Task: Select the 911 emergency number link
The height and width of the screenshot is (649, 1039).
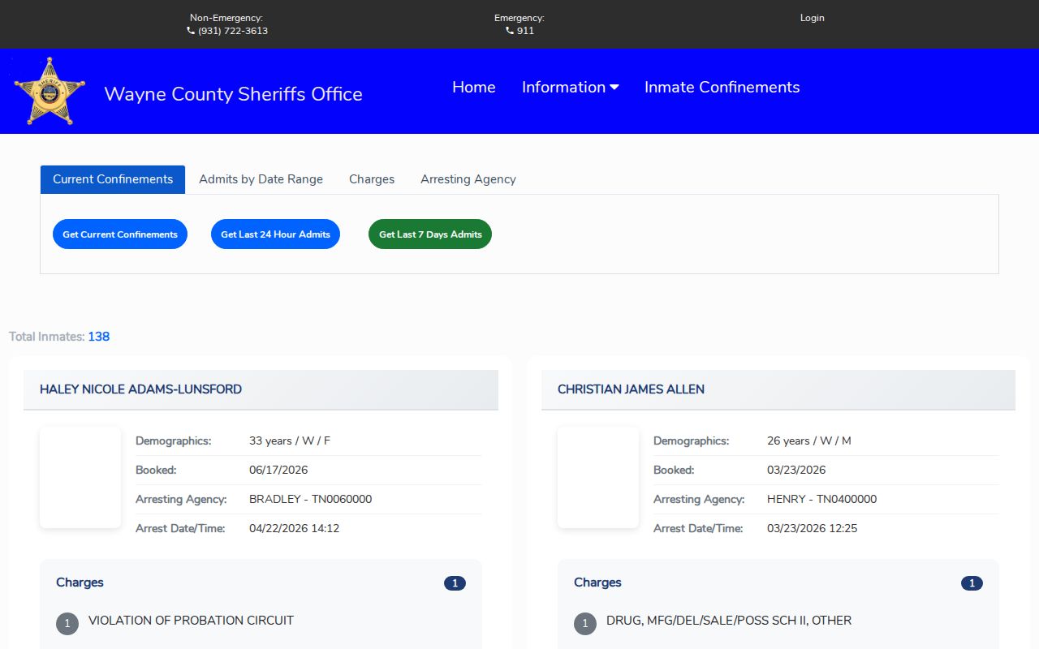Action: [x=526, y=31]
